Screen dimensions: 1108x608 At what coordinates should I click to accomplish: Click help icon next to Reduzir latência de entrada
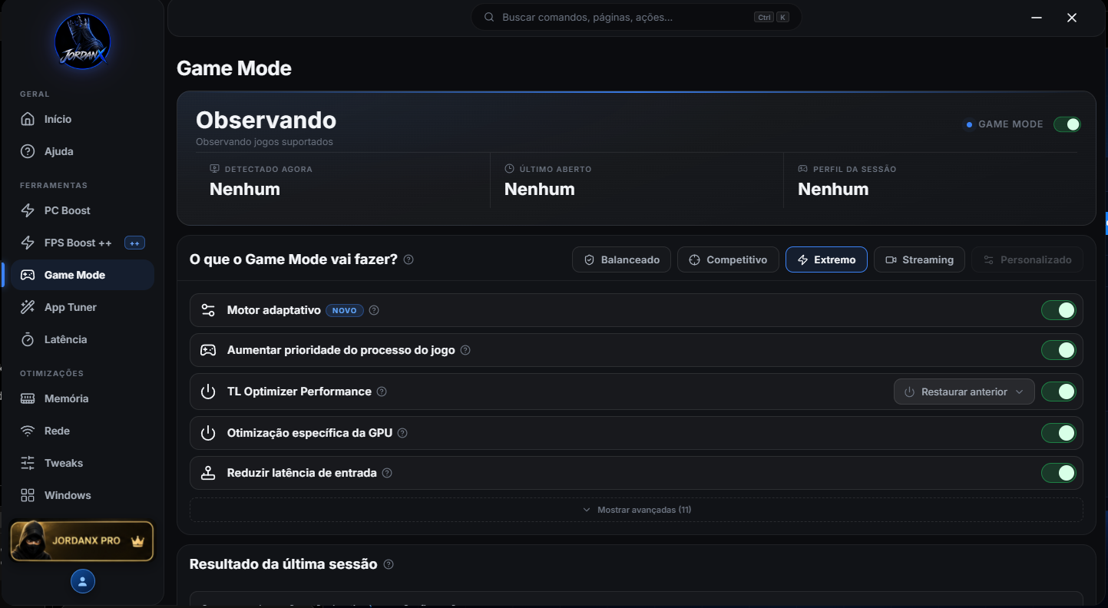[387, 473]
